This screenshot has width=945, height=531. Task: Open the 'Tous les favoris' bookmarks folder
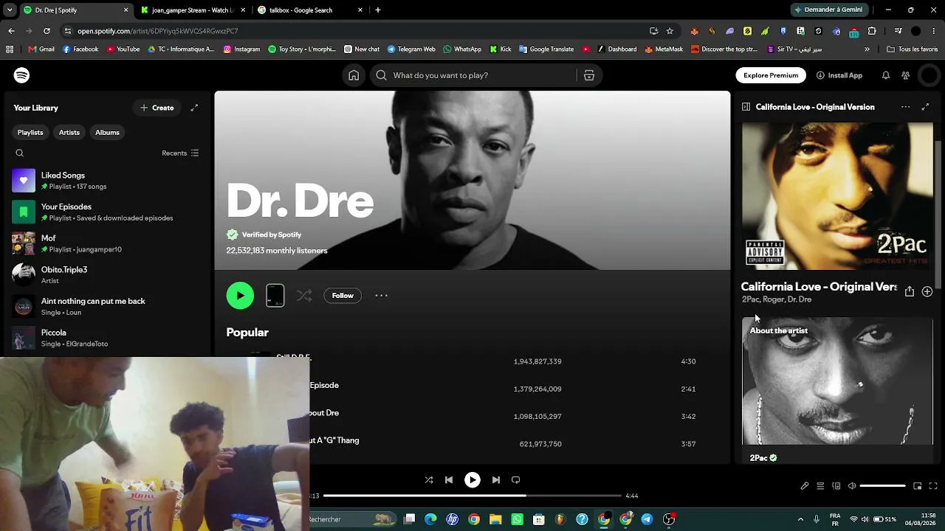[x=913, y=49]
